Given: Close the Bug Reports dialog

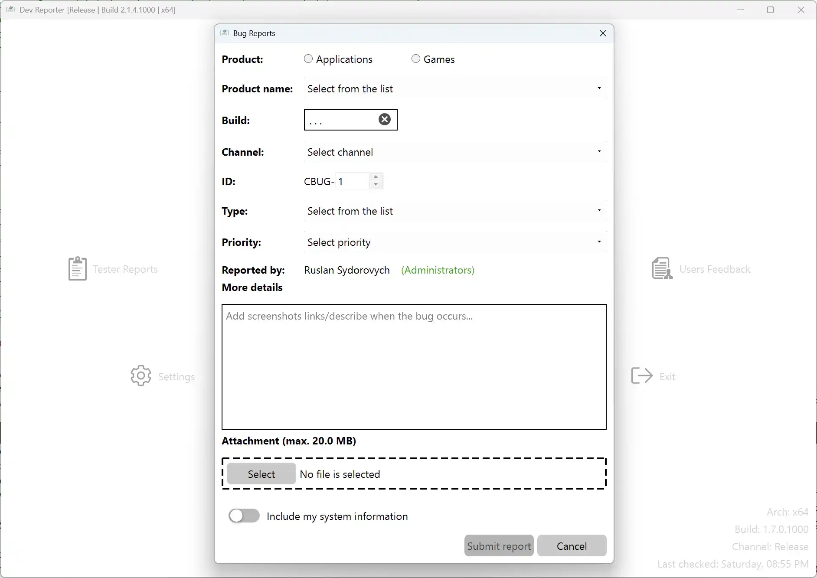Looking at the screenshot, I should pyautogui.click(x=602, y=33).
